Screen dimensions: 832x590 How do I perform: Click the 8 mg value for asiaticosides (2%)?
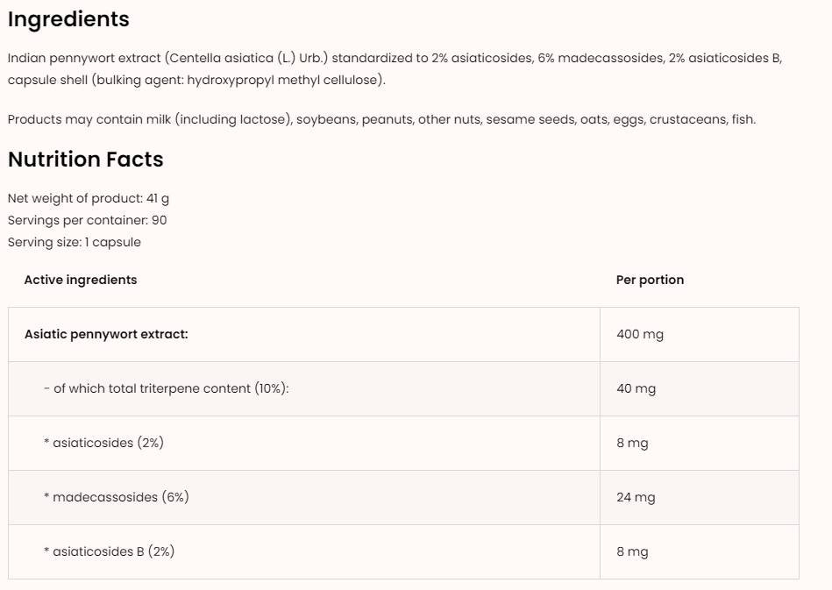click(632, 443)
